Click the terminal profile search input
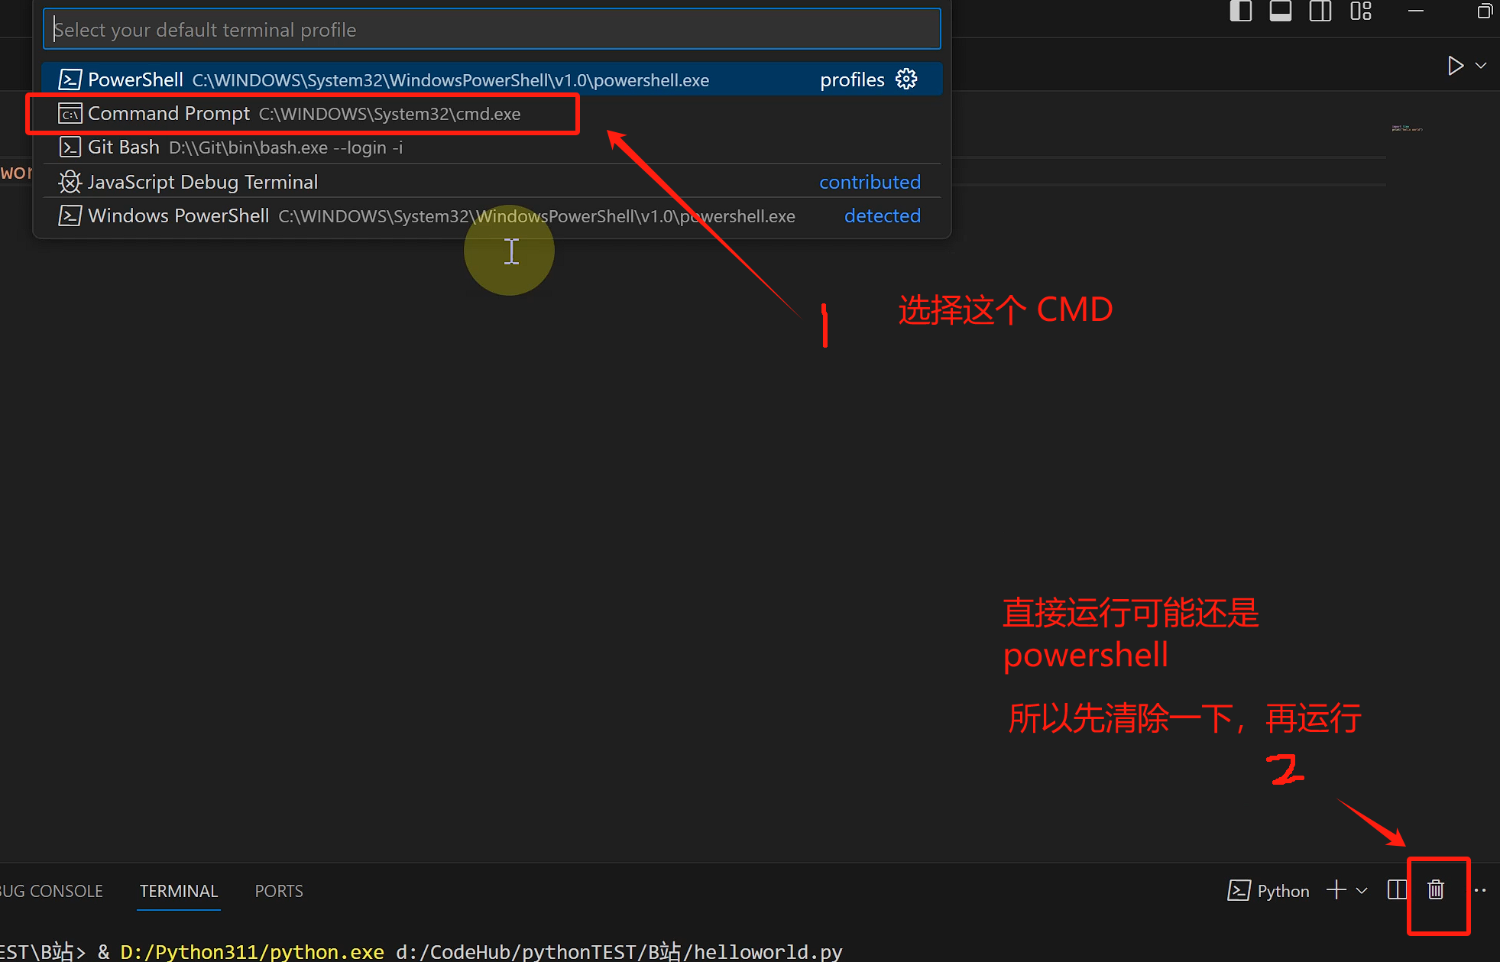1500x962 pixels. [x=491, y=30]
